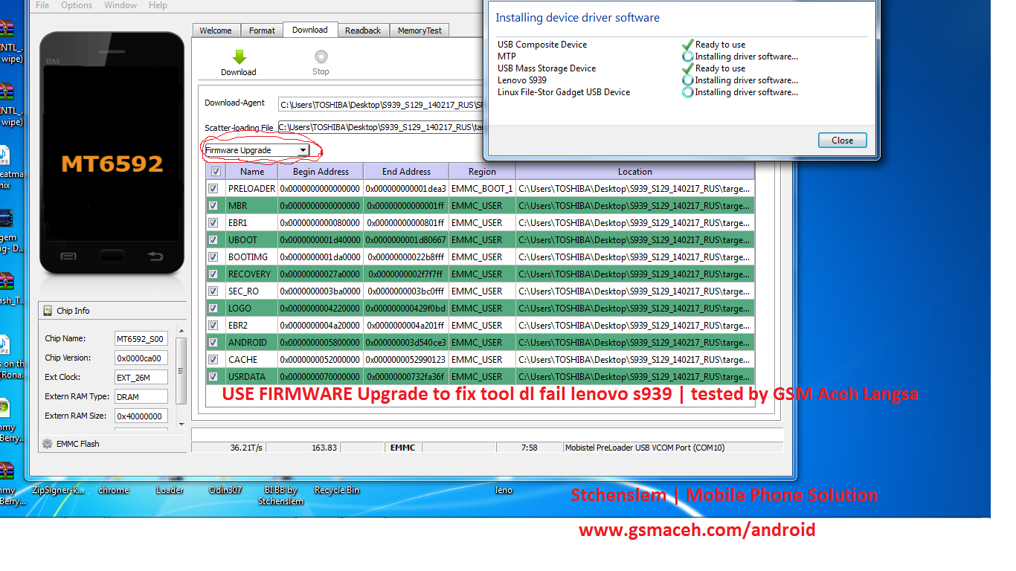Click status bar elapsed time 7:58

pyautogui.click(x=530, y=448)
